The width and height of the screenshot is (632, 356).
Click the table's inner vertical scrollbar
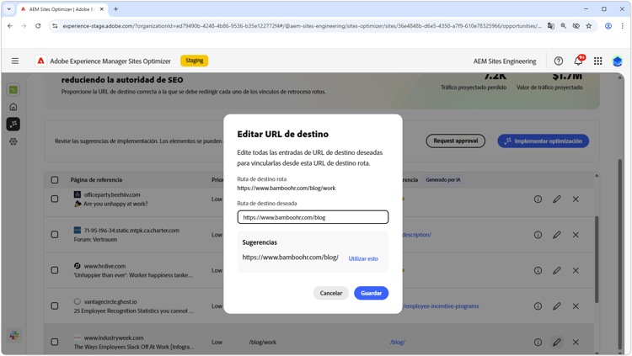coord(597,260)
